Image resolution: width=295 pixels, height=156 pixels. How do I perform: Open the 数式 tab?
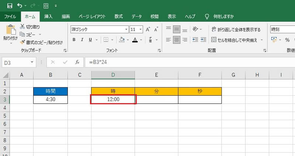click(118, 17)
